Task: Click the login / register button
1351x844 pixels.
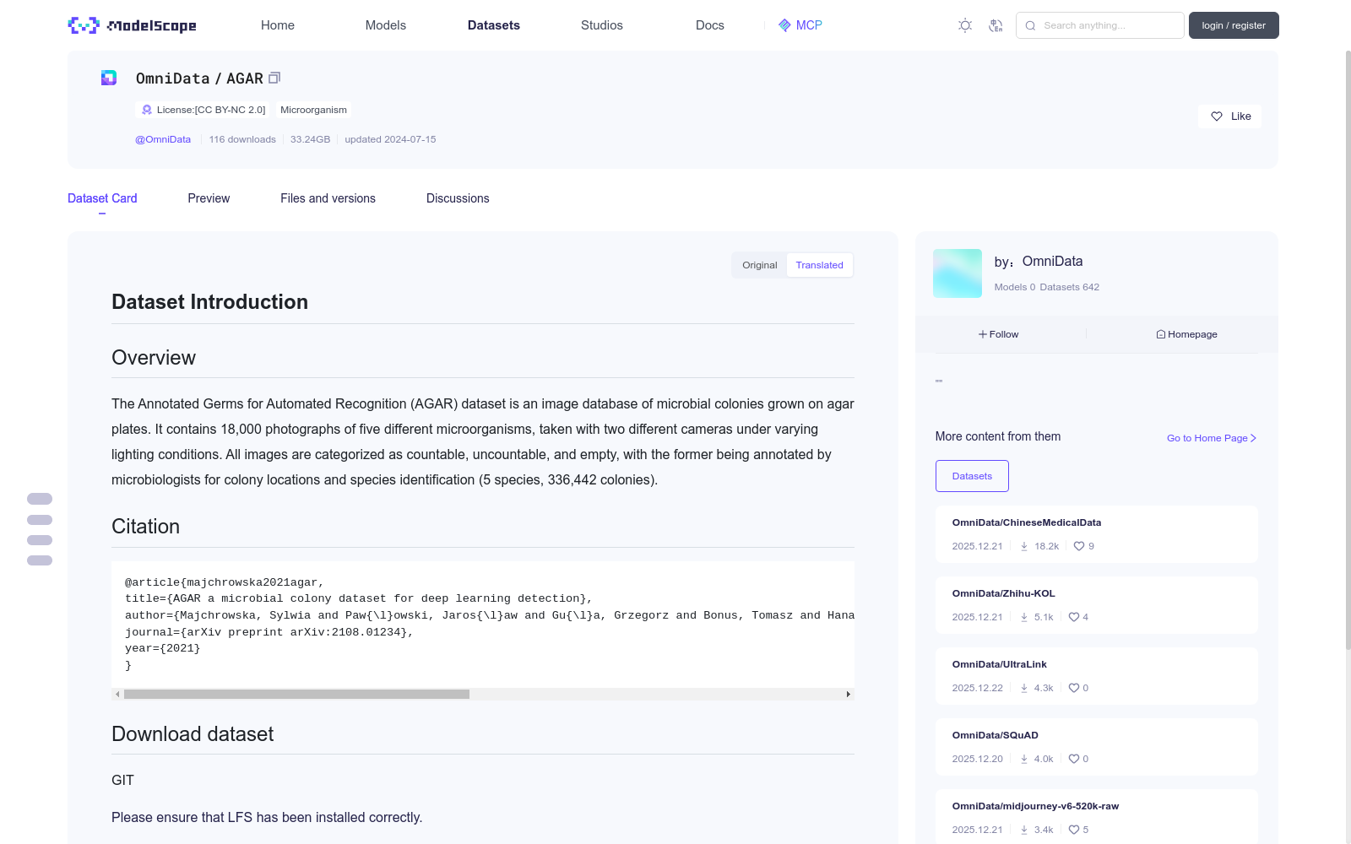Action: coord(1234,25)
